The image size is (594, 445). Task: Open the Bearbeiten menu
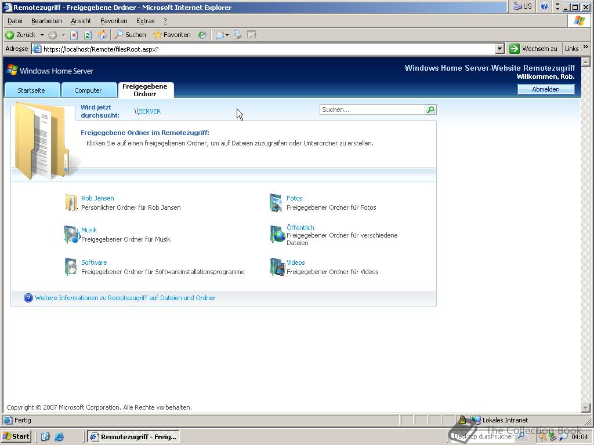(46, 21)
